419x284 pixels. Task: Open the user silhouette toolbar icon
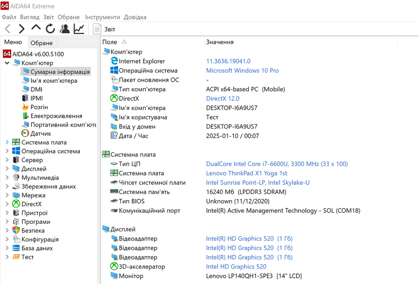click(65, 29)
